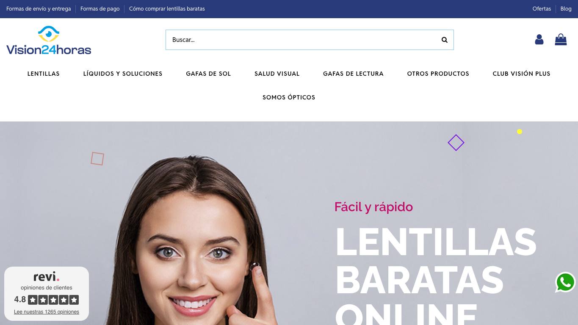Click the search magnifier icon
The height and width of the screenshot is (325, 578).
[x=444, y=40]
